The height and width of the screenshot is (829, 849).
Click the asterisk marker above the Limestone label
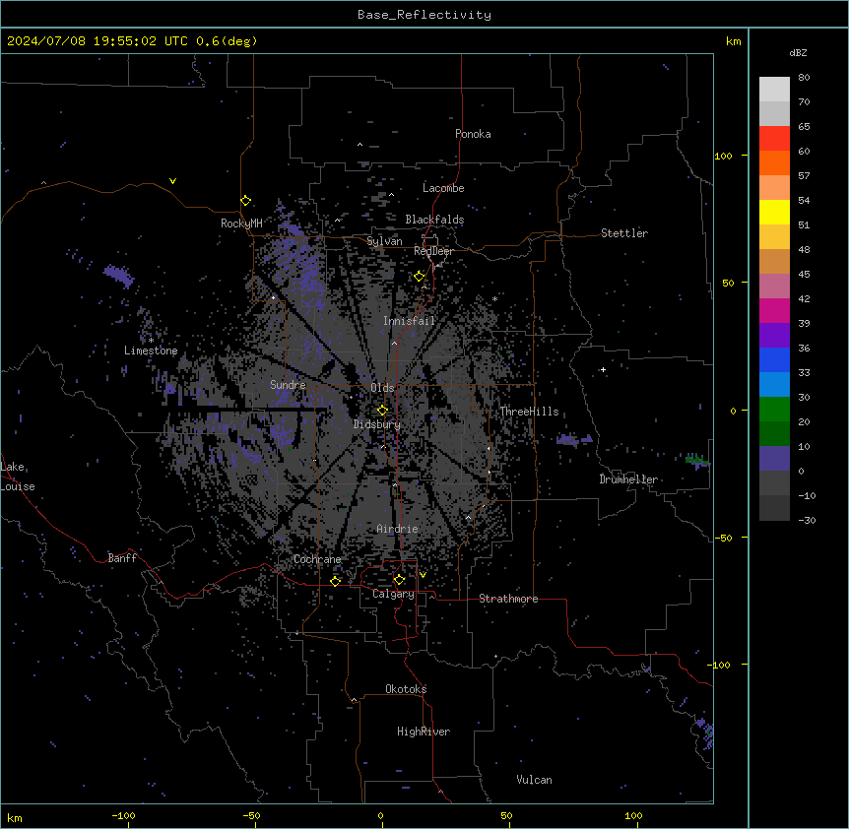[151, 341]
